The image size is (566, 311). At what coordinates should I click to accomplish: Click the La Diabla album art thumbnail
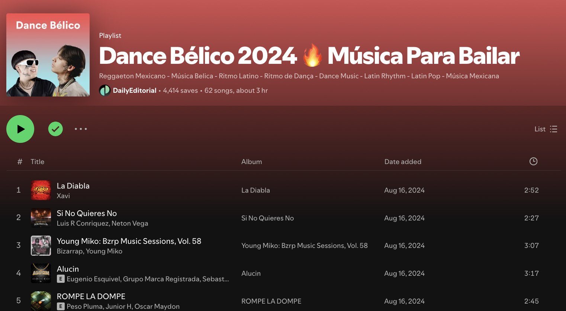coord(41,190)
